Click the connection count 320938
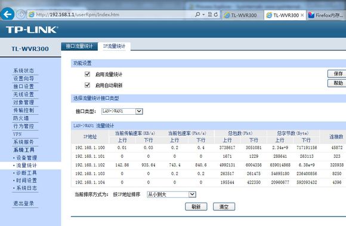The width and height of the screenshot is (346, 226). click(x=336, y=165)
